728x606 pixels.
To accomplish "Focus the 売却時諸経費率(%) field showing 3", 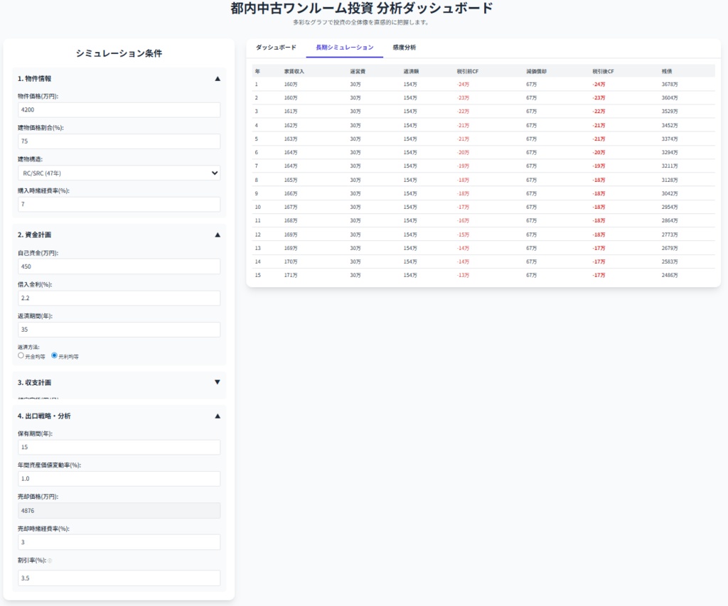I will tap(119, 542).
